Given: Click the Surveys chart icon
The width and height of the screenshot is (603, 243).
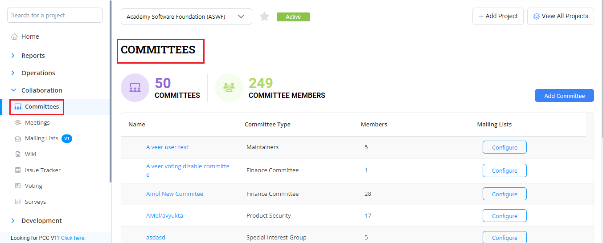Looking at the screenshot, I should click(18, 202).
